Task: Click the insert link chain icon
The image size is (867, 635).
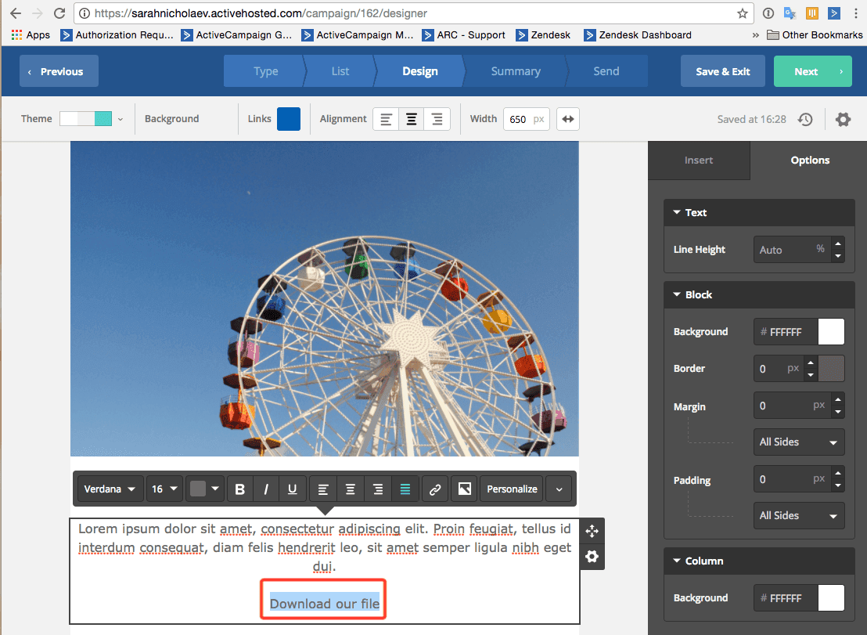Action: coord(436,489)
